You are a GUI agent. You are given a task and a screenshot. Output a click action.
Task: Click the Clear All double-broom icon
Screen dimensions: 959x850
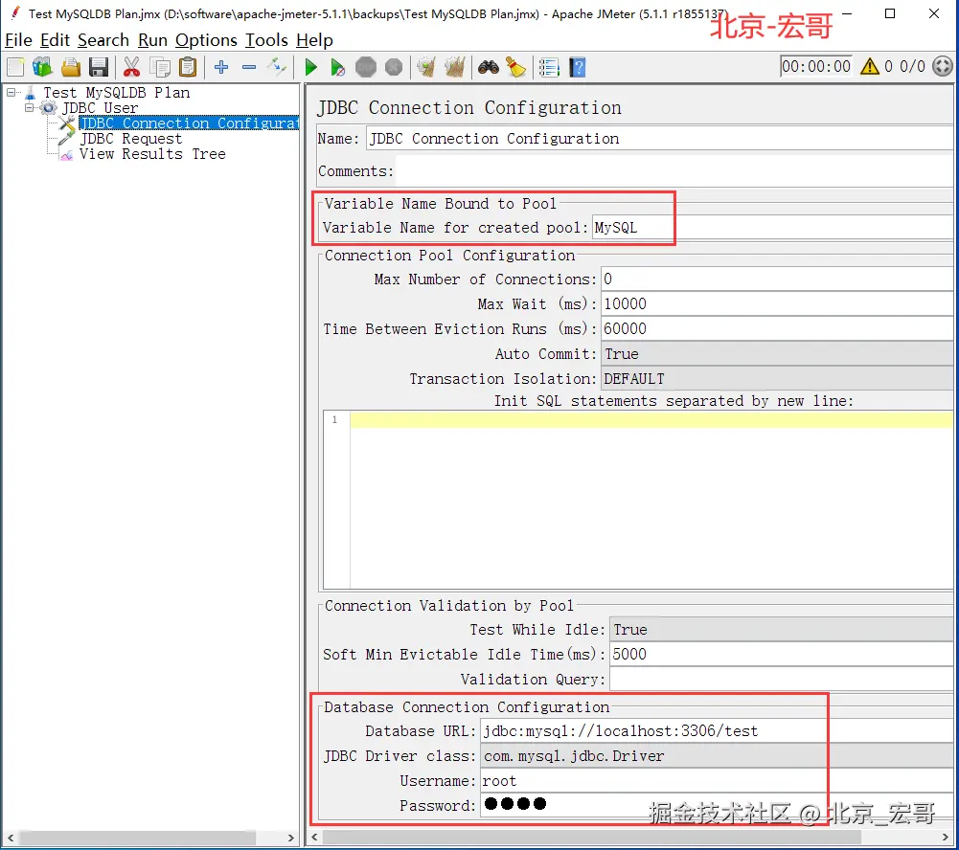pos(454,67)
